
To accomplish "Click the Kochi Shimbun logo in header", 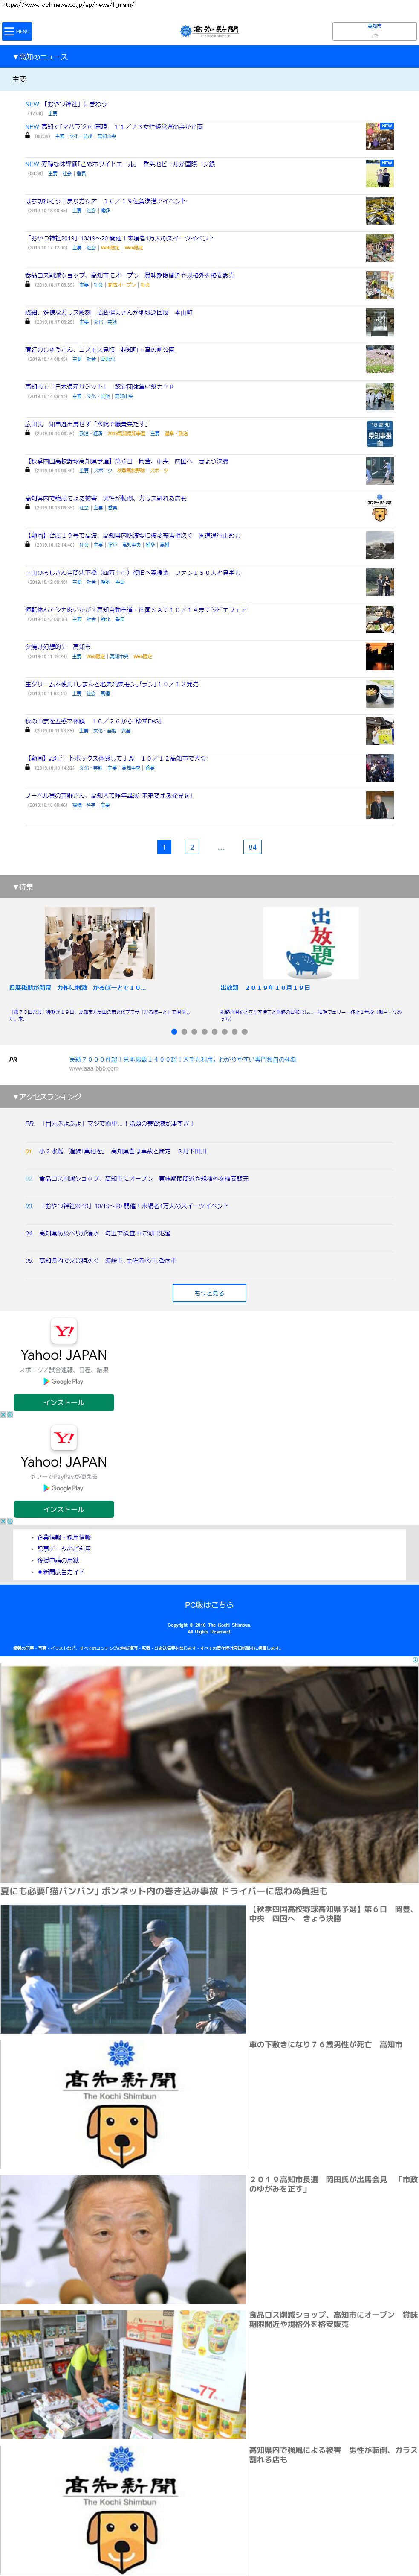I will pos(210,31).
